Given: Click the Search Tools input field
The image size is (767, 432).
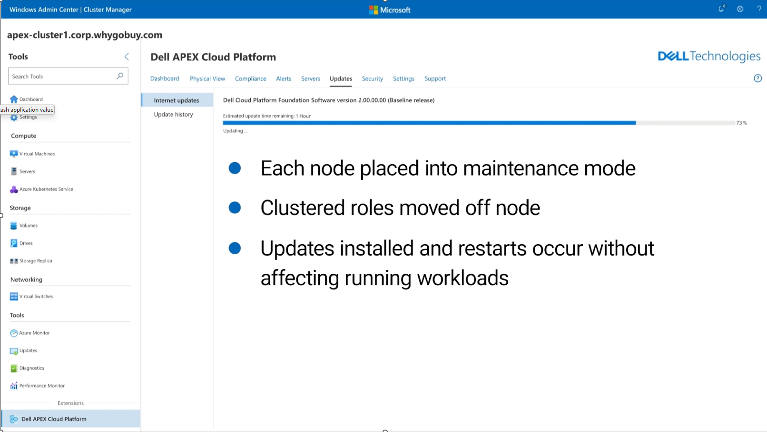Looking at the screenshot, I should pos(62,77).
